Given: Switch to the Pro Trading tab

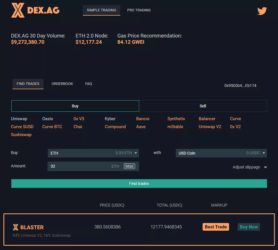Looking at the screenshot, I should (139, 10).
